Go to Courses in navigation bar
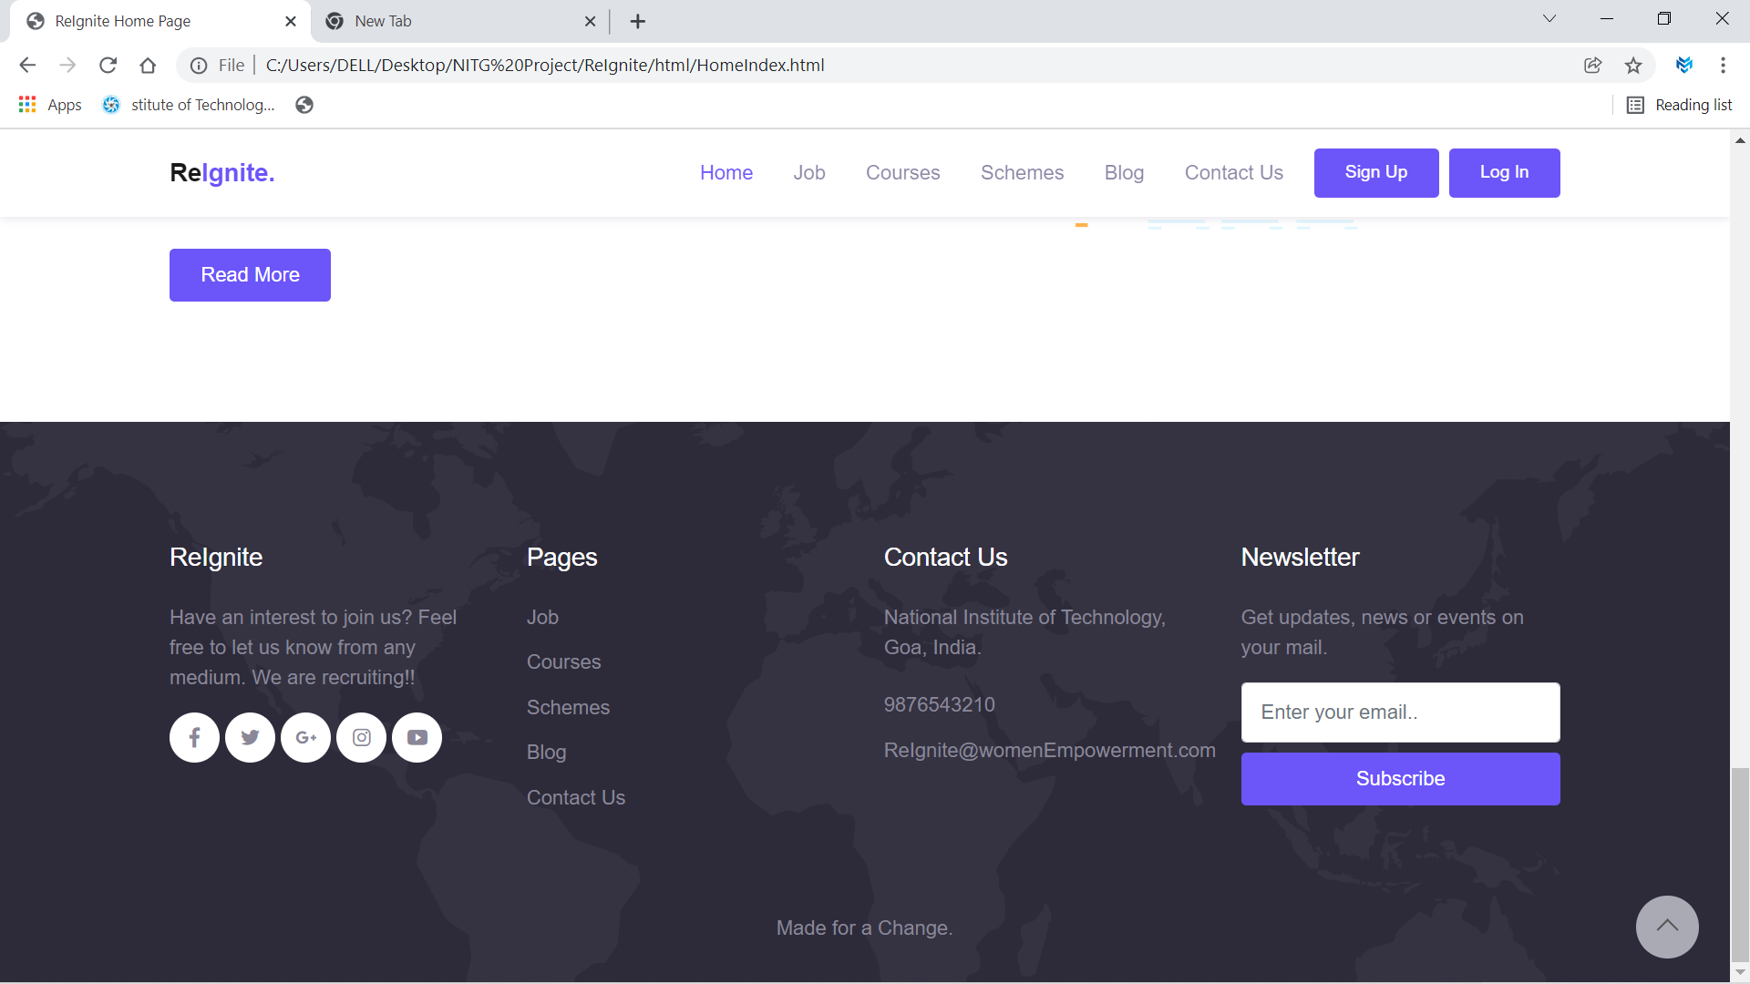Viewport: 1750px width, 984px height. [x=902, y=172]
